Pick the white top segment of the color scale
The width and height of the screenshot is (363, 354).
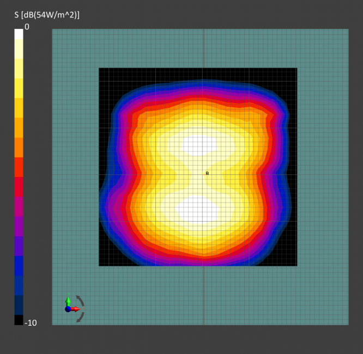point(19,34)
